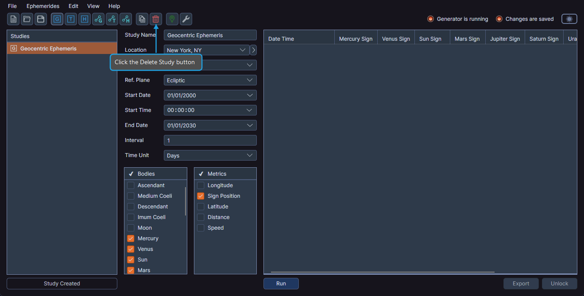Uncheck Sign Position under Metrics
The height and width of the screenshot is (296, 584).
tap(201, 196)
